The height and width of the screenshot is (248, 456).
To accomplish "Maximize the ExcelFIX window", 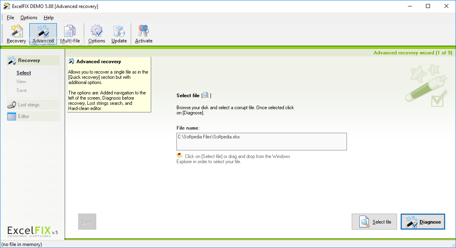I will click(x=428, y=6).
